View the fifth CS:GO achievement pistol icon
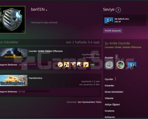The width and height of the screenshot is (148, 119). coord(86,65)
